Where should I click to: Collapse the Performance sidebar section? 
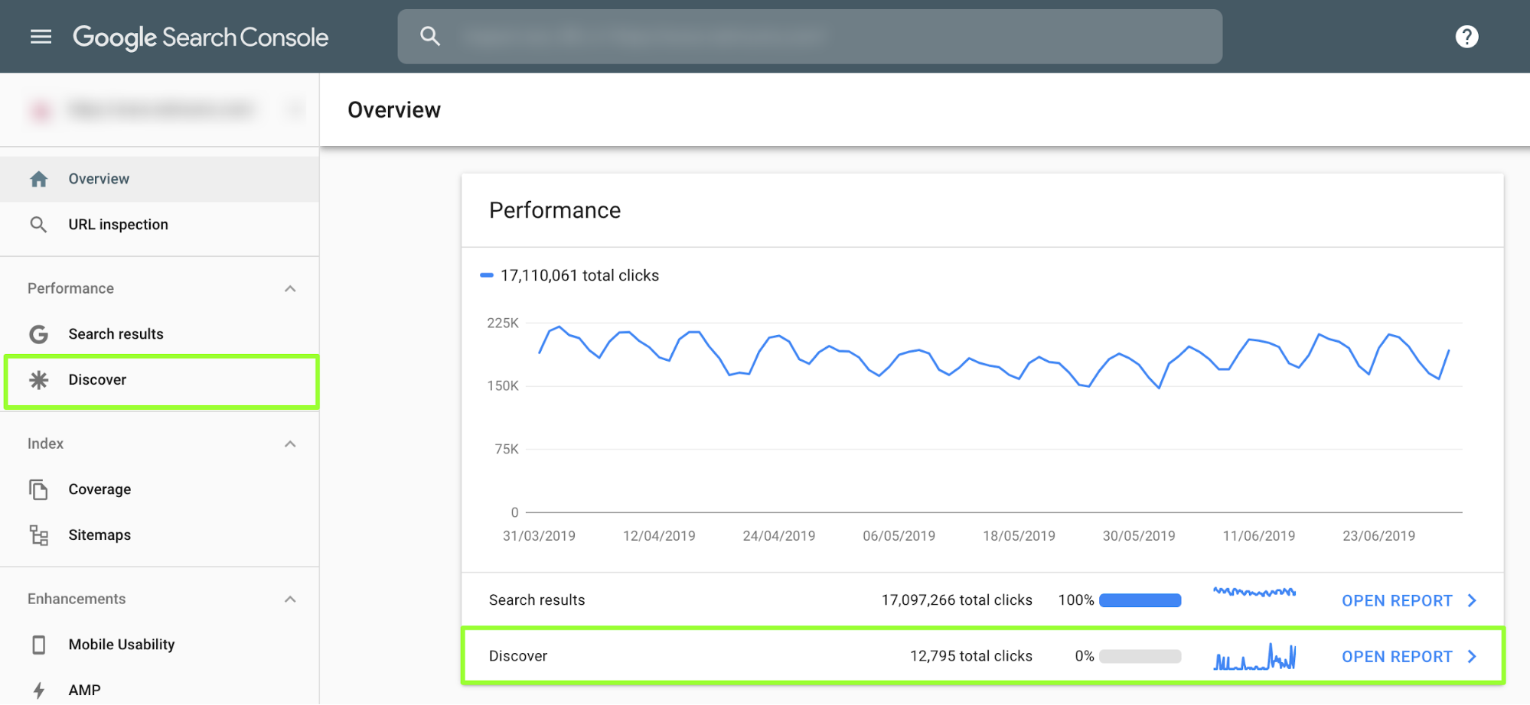coord(290,289)
